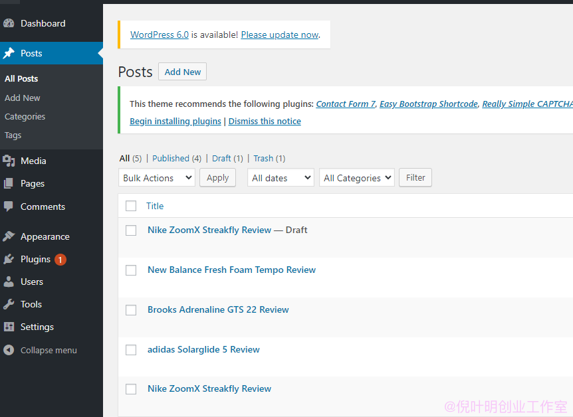Open the Users menu item
This screenshot has width=573, height=417.
click(x=32, y=282)
